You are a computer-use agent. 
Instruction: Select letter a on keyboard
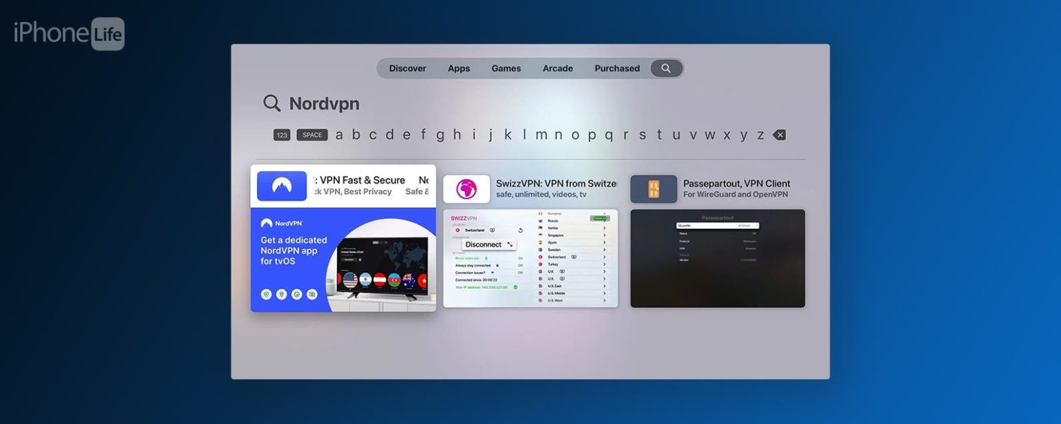[339, 135]
